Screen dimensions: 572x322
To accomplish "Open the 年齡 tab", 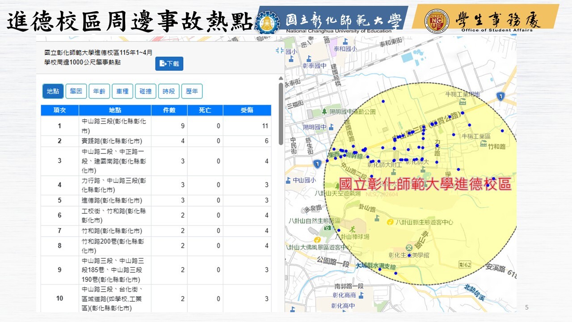I will [x=99, y=91].
